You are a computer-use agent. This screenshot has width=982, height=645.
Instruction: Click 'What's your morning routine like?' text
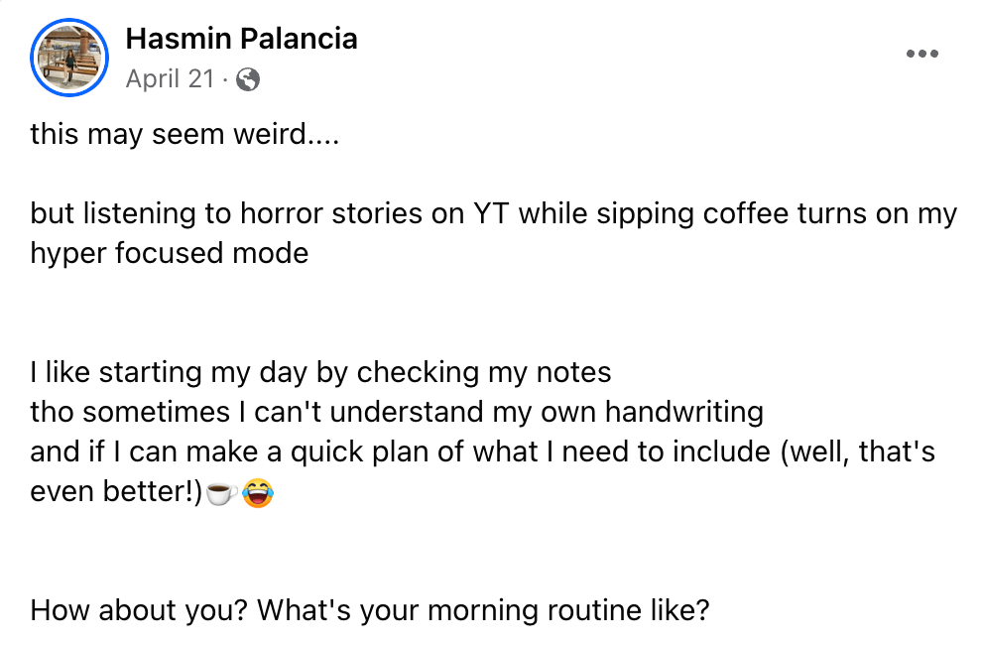[x=483, y=610]
